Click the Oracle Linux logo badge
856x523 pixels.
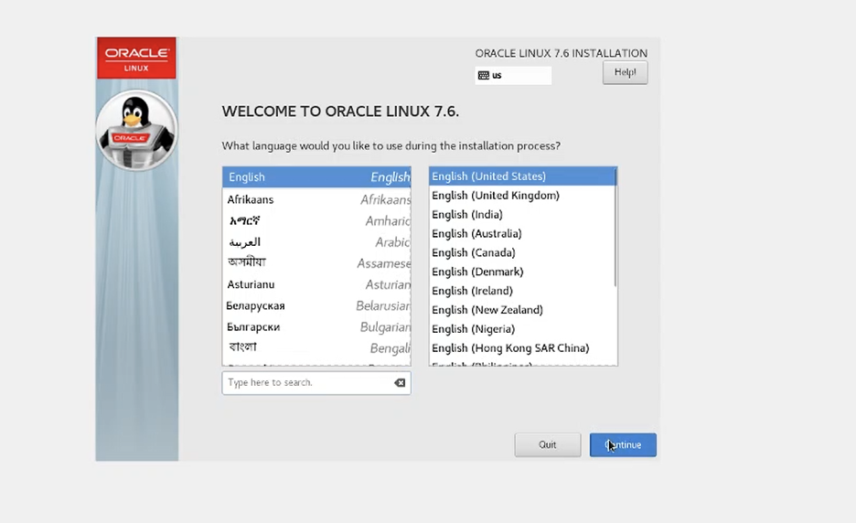(x=136, y=58)
